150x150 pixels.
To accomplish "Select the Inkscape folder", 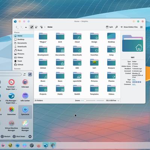I will (60, 64).
